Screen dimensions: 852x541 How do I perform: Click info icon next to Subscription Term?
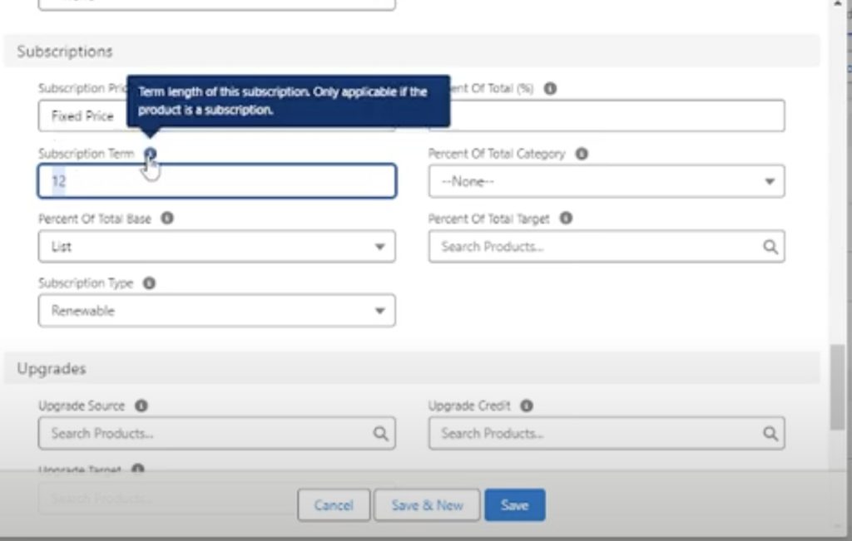click(x=150, y=155)
